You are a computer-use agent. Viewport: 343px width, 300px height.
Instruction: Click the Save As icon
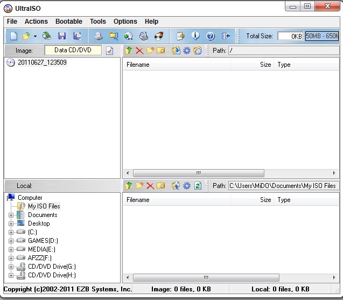(x=77, y=36)
